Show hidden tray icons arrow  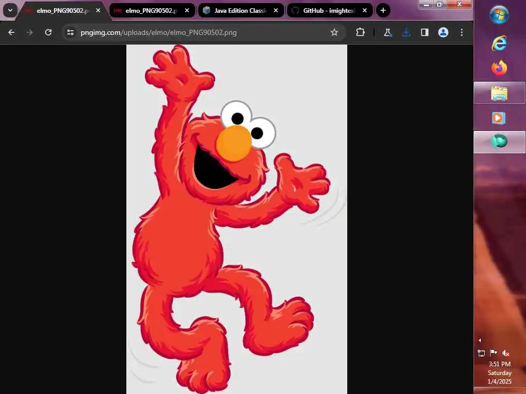[480, 340]
